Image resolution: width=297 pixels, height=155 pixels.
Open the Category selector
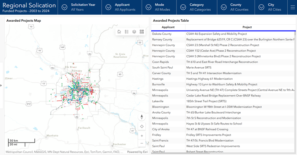click(197, 8)
